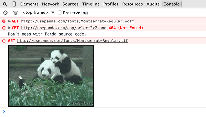Toggle the mobile device mode icon
The height and width of the screenshot is (117, 206).
click(14, 4)
